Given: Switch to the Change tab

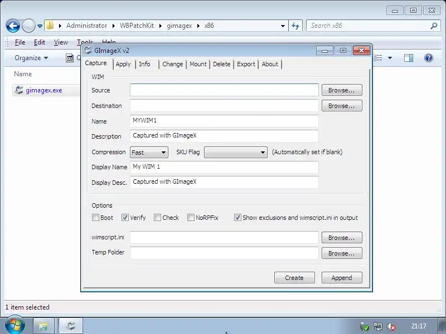Looking at the screenshot, I should tap(173, 64).
